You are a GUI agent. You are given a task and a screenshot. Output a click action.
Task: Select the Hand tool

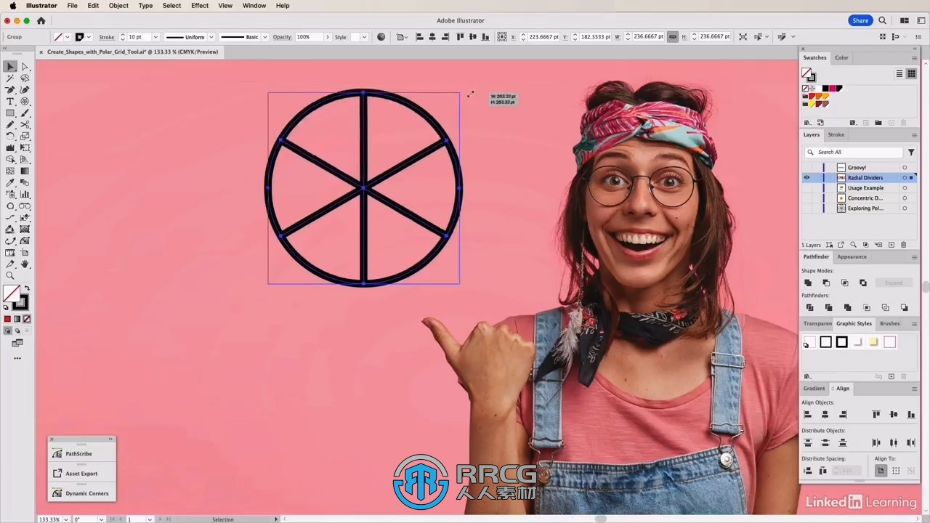click(x=25, y=264)
